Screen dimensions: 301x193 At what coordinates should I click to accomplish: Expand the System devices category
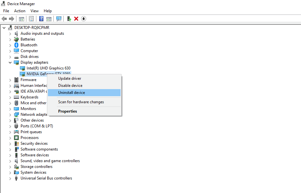10,173
